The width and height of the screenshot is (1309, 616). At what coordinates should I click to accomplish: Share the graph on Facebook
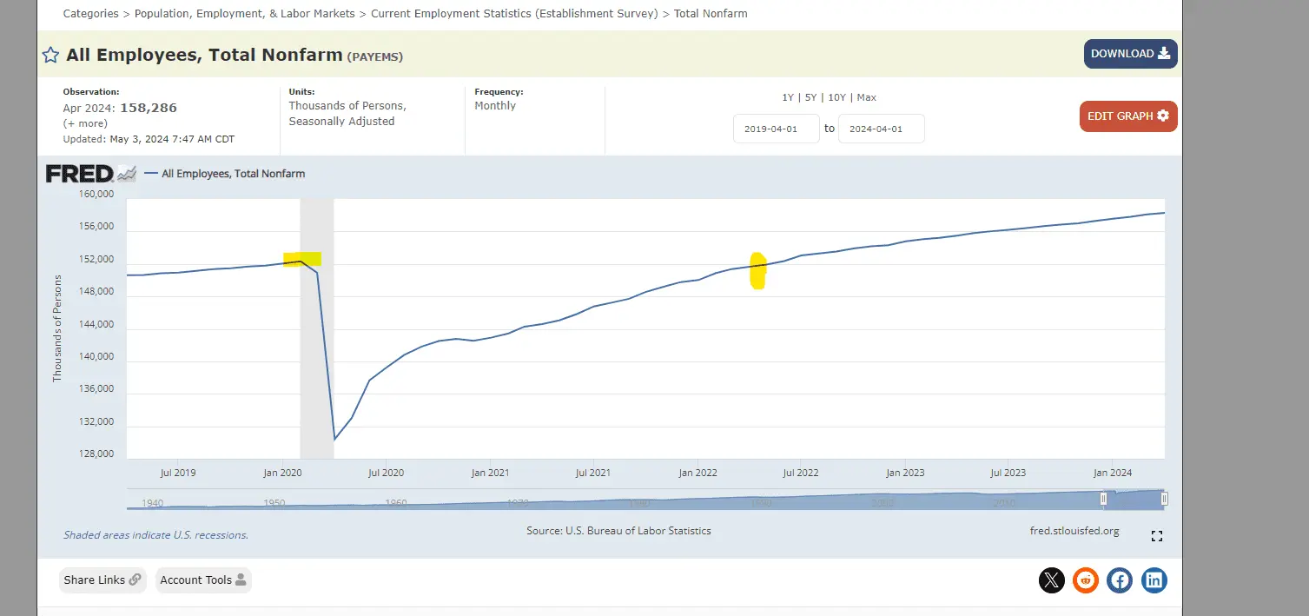[1119, 580]
